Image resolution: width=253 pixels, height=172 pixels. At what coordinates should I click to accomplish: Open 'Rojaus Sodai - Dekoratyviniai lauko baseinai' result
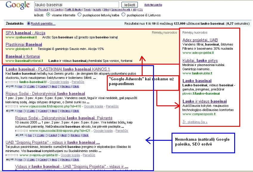pyautogui.click(x=45, y=94)
